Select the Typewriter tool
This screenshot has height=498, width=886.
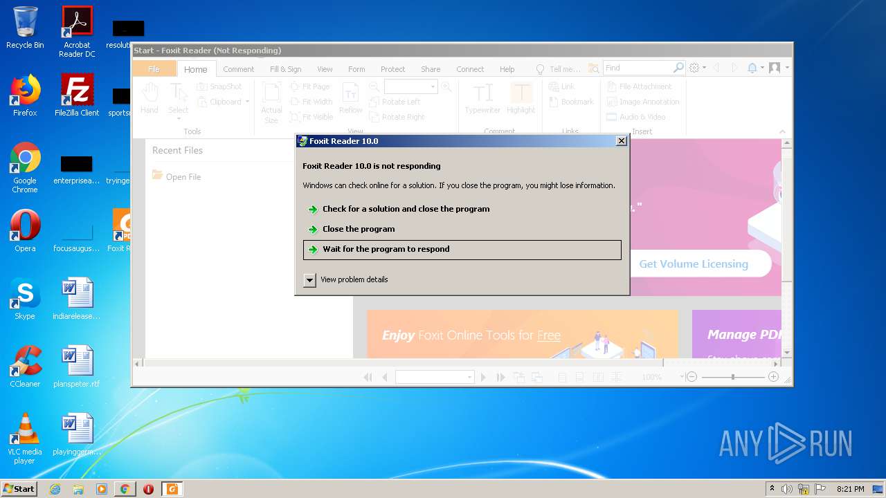[482, 98]
